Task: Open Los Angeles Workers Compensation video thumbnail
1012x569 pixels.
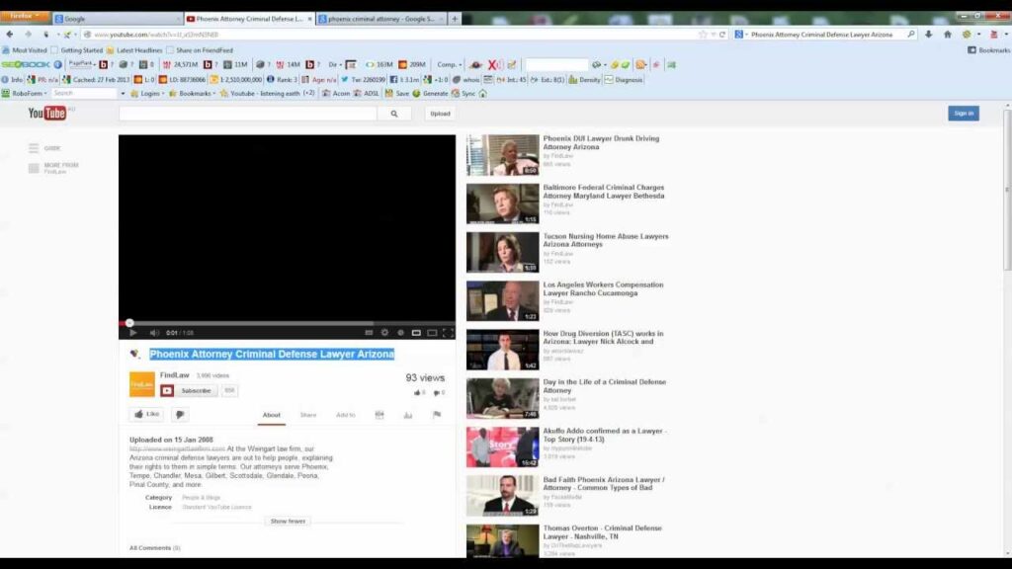Action: (503, 301)
